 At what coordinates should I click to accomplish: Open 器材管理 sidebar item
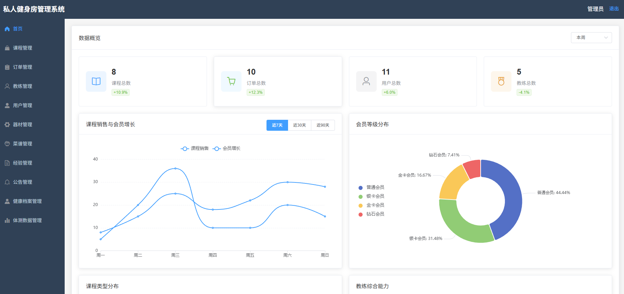(x=32, y=125)
